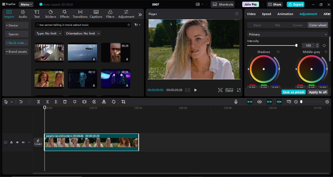Mirror the clip horizontally
The width and height of the screenshot is (333, 177).
(104, 102)
